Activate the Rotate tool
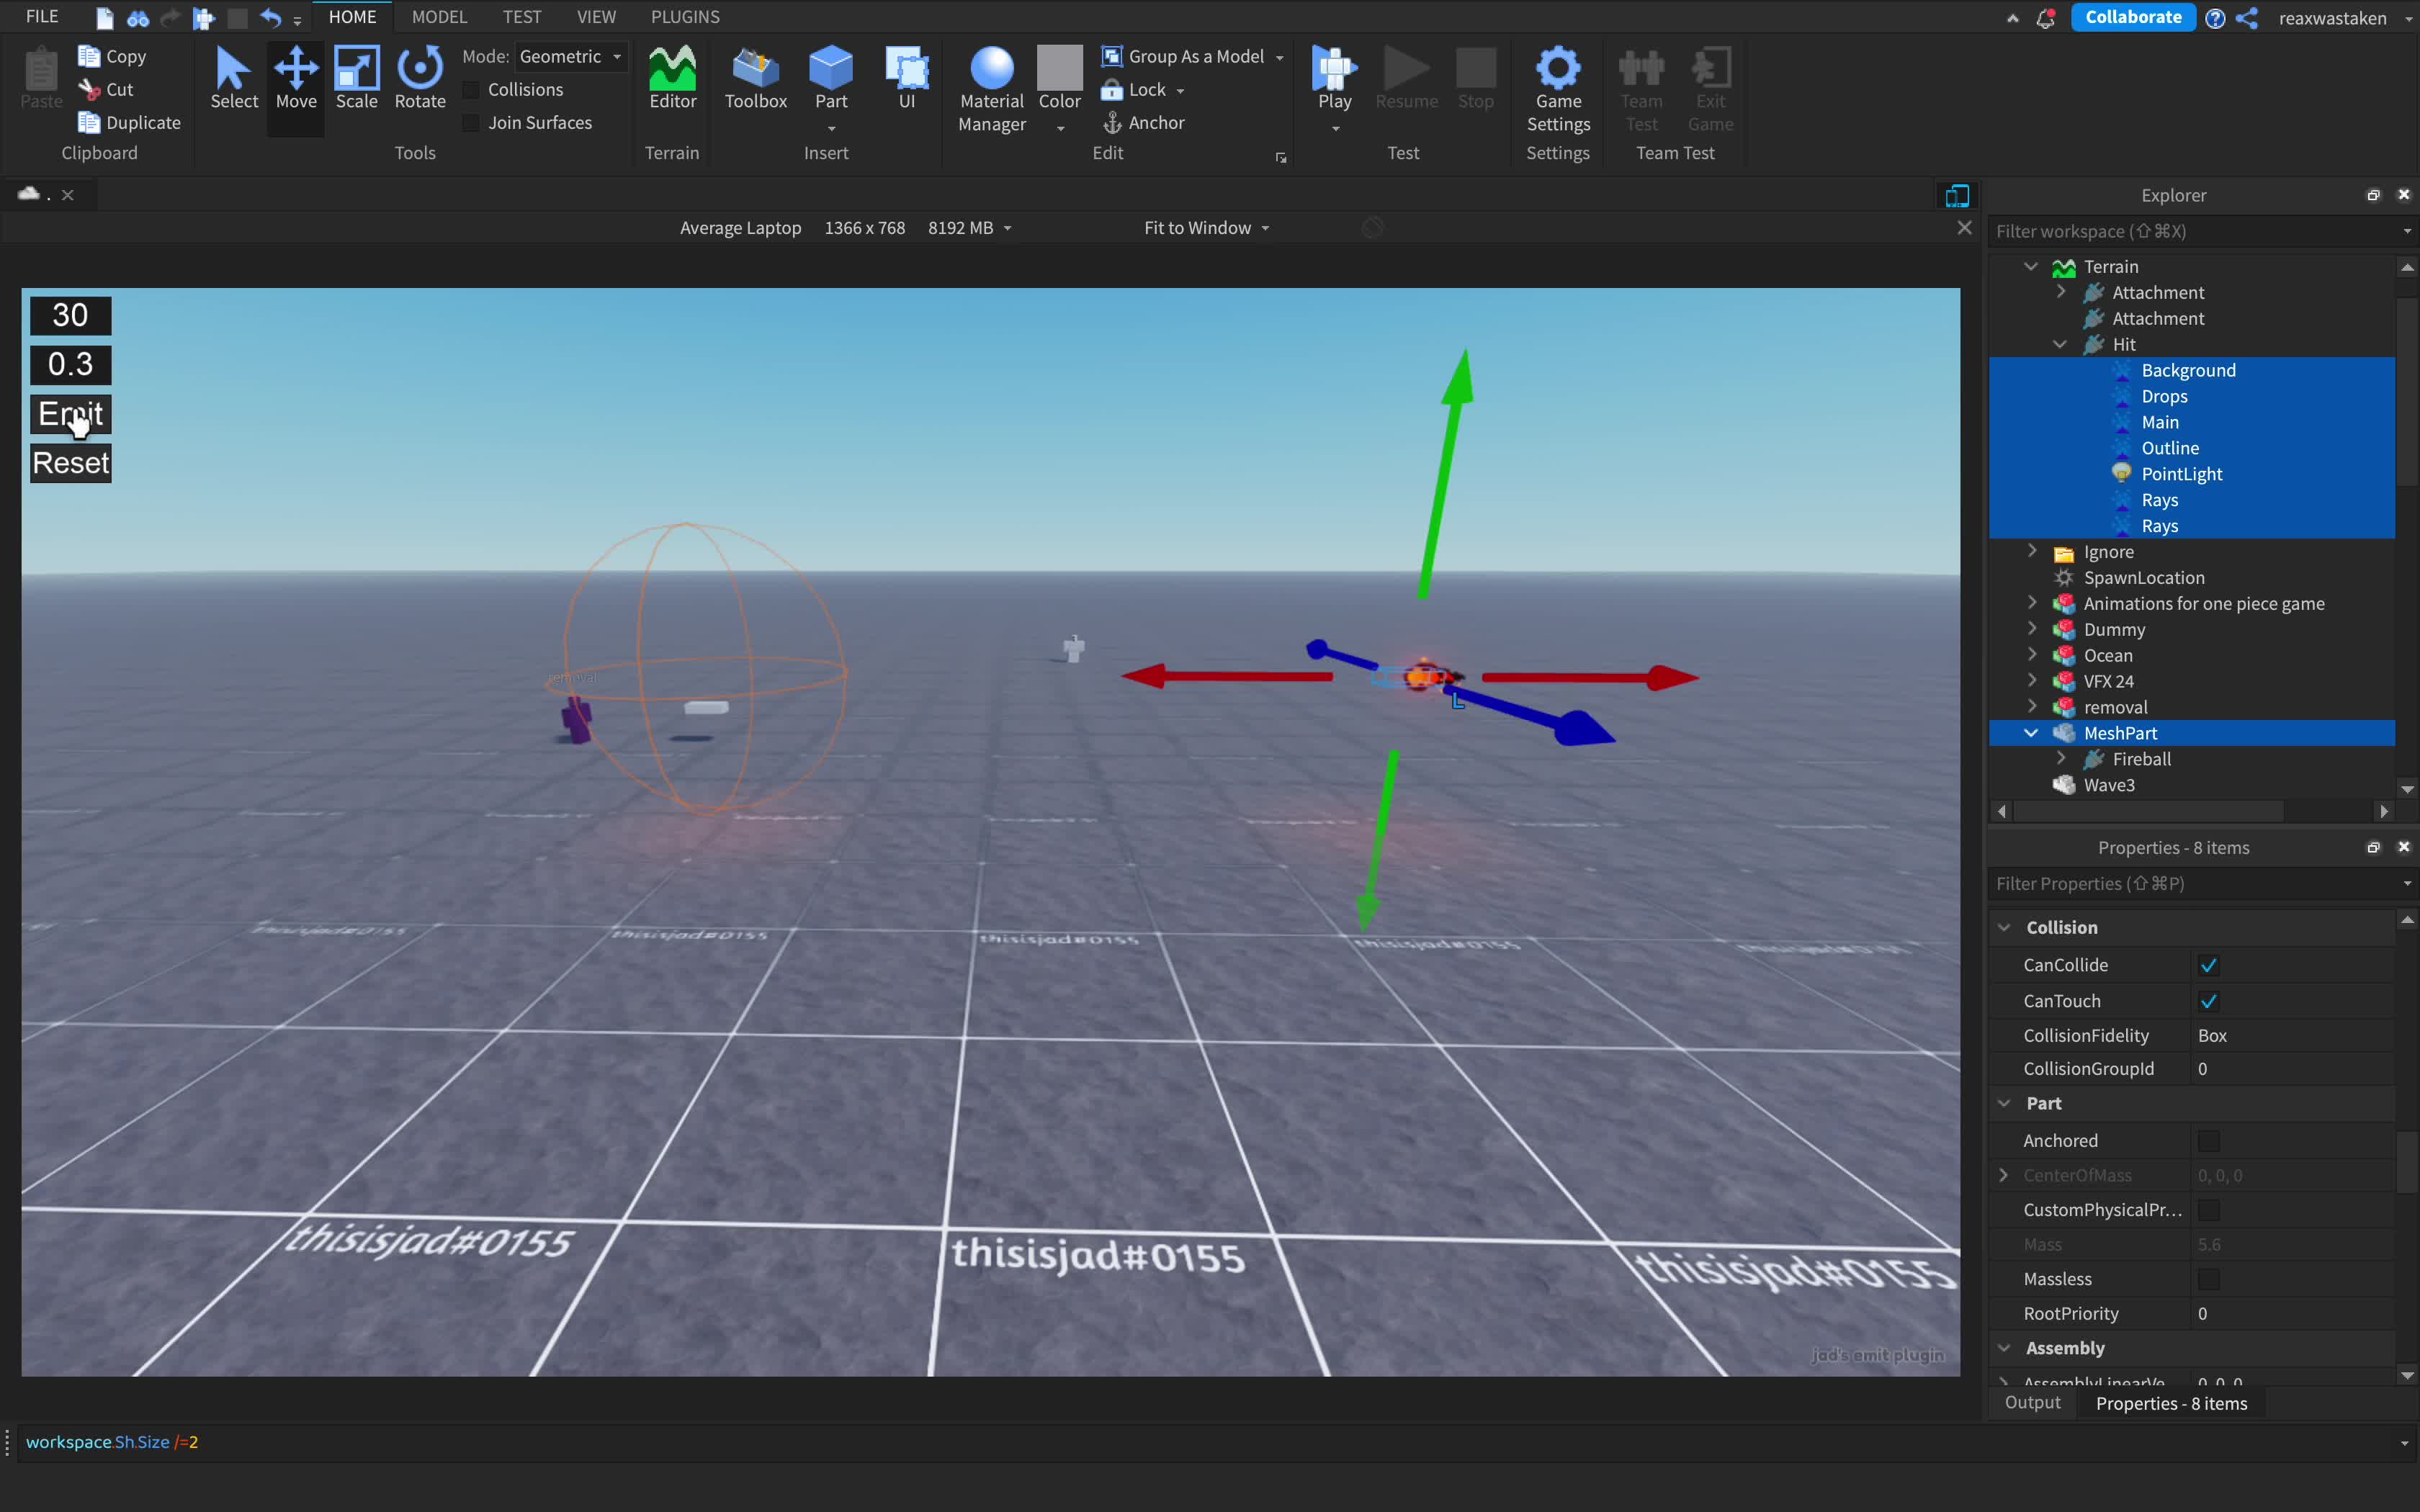Image resolution: width=2420 pixels, height=1512 pixels. [420, 78]
